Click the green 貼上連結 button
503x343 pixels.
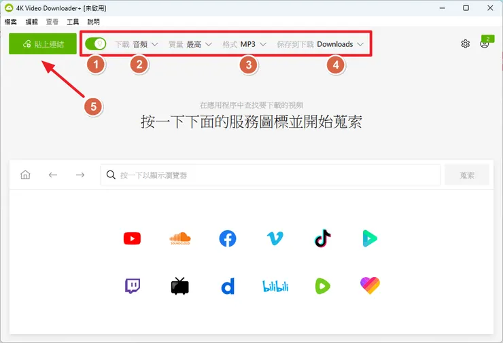click(43, 44)
